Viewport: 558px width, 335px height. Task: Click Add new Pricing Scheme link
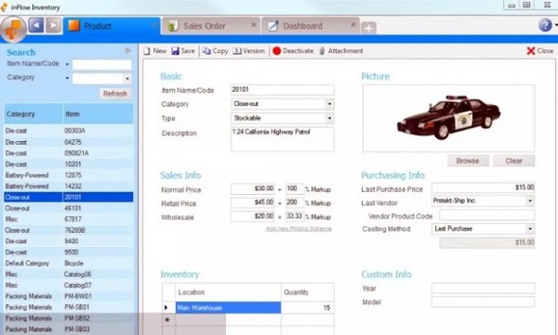299,229
